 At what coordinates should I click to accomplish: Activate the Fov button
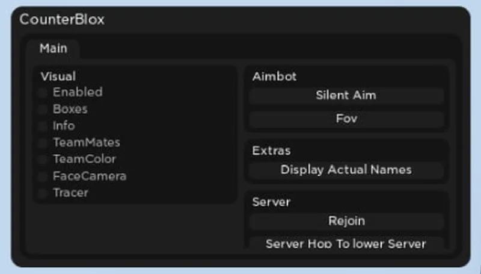346,119
